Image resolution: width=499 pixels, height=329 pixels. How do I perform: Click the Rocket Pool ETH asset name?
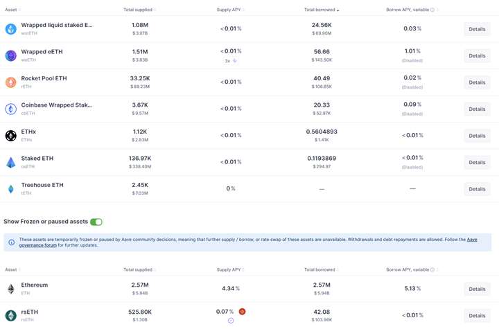(44, 78)
